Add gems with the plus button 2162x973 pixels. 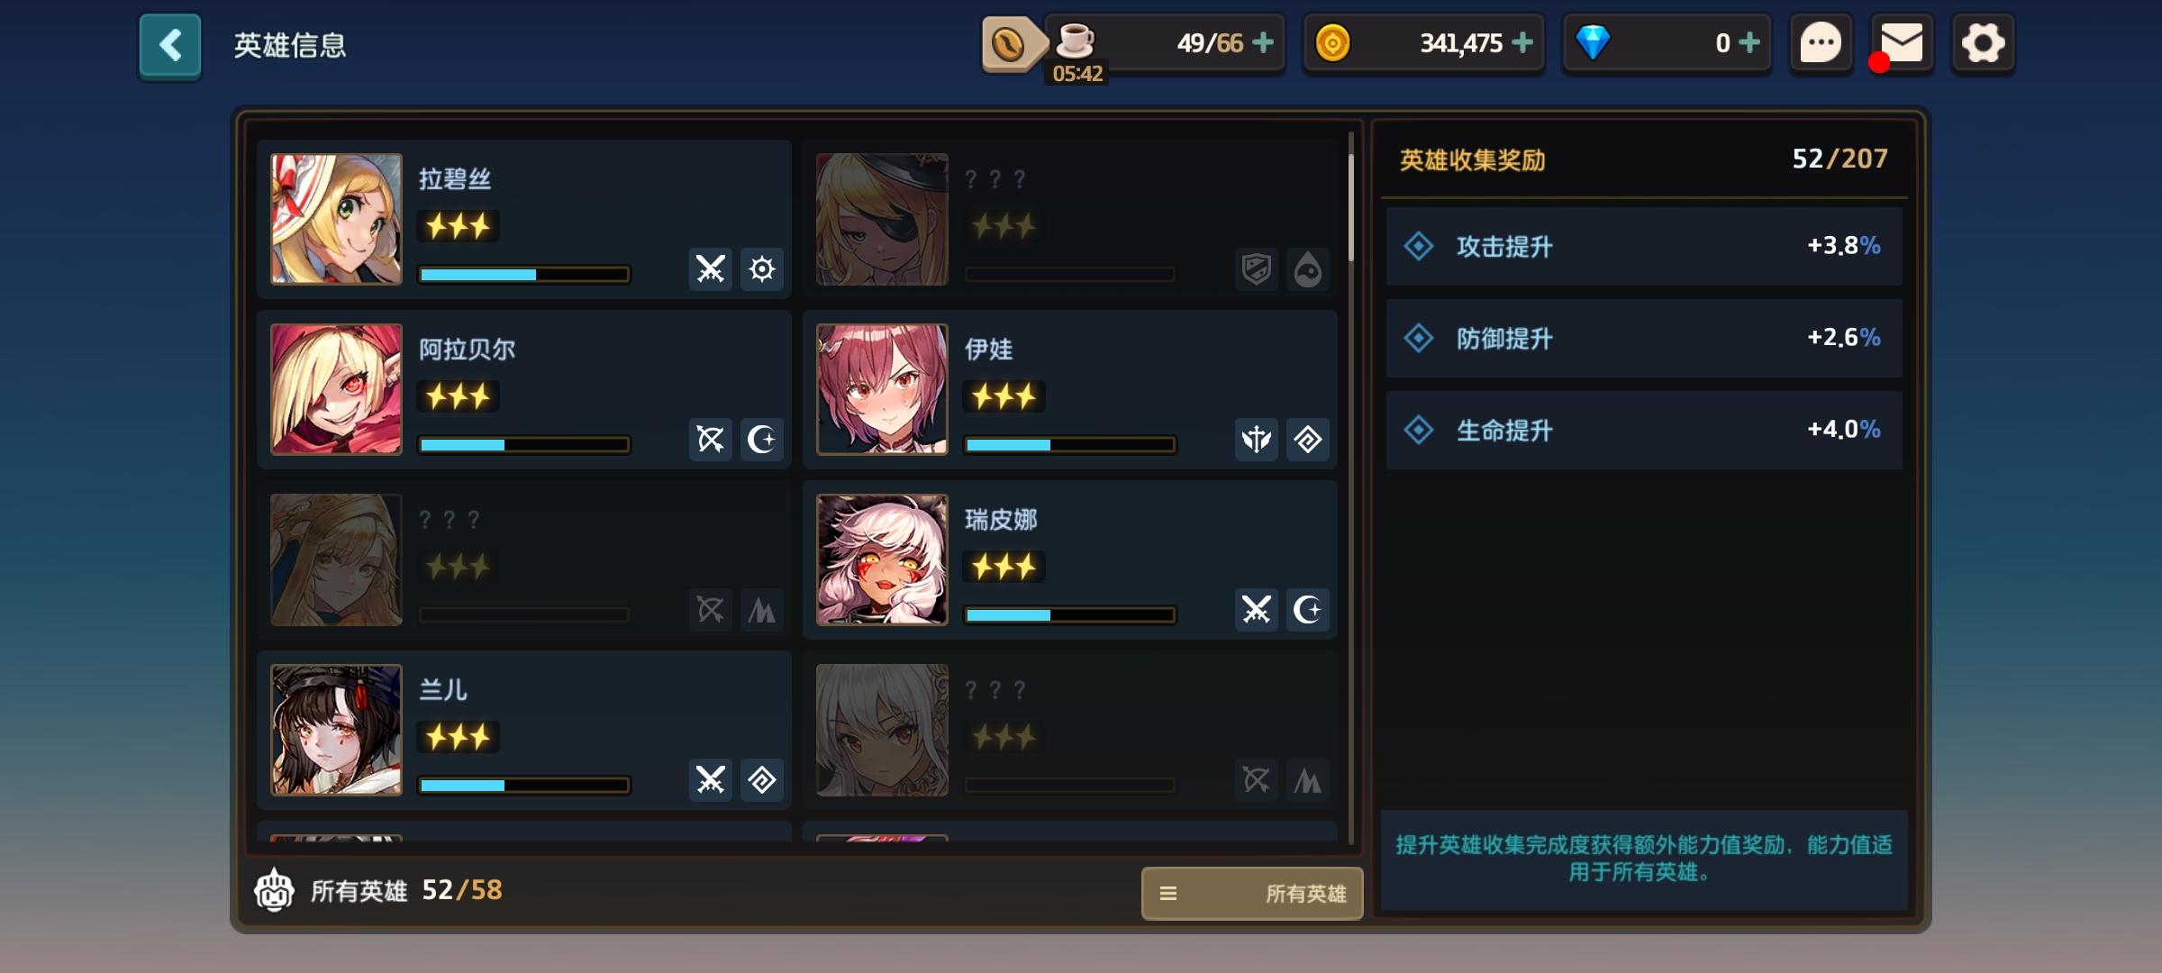click(x=1749, y=42)
